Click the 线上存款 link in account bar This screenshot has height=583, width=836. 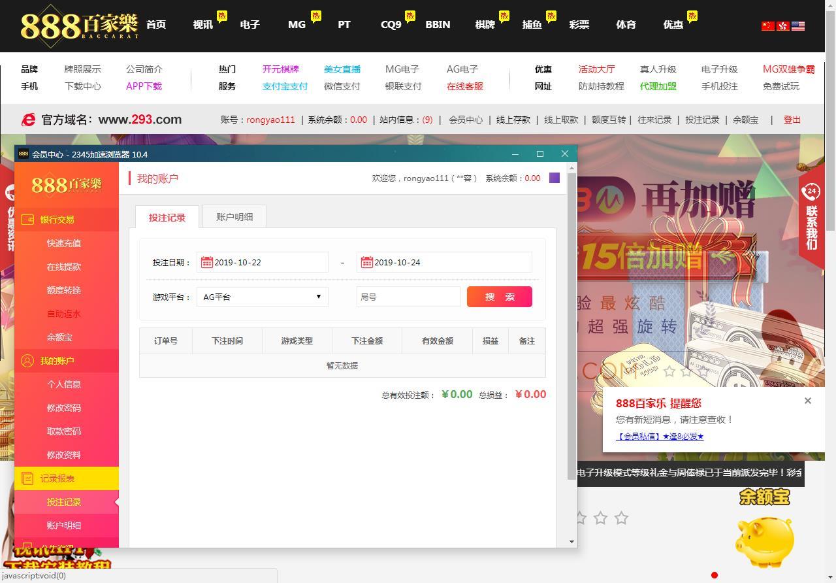(513, 120)
